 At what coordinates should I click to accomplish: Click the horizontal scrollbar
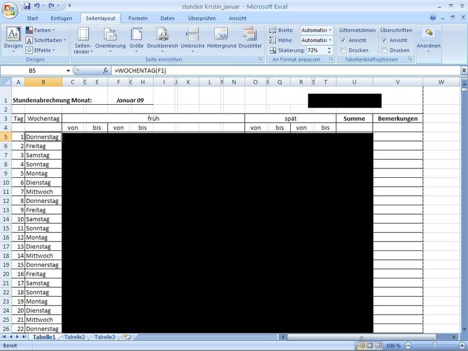coord(361,337)
